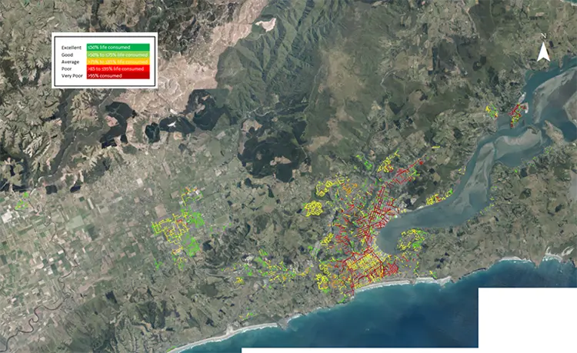Select the large green western pipe network

pos(178,229)
